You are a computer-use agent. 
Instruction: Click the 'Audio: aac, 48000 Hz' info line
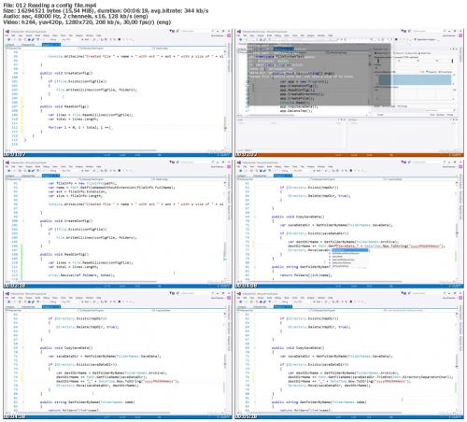(x=76, y=17)
